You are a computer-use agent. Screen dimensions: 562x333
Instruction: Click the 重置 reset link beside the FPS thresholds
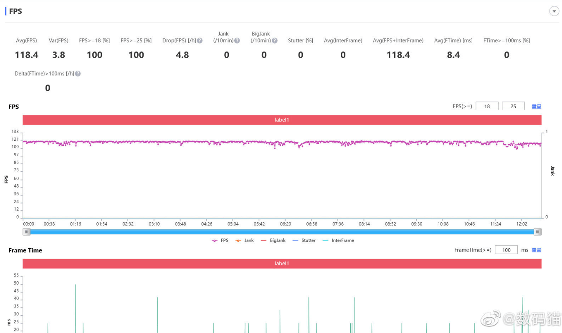[537, 107]
